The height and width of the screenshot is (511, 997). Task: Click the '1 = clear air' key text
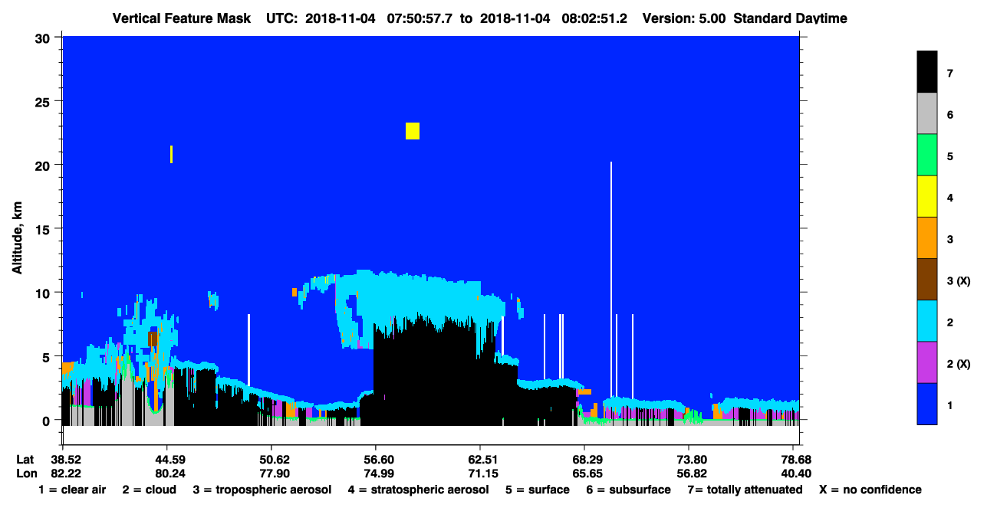pos(72,490)
